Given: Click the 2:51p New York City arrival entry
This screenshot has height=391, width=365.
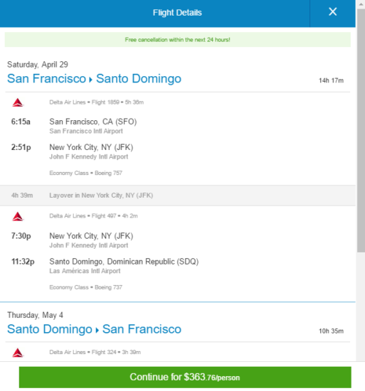Looking at the screenshot, I should coord(73,151).
